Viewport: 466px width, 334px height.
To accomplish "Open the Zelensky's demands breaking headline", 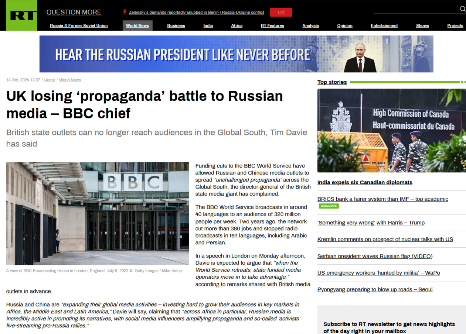I will [196, 12].
